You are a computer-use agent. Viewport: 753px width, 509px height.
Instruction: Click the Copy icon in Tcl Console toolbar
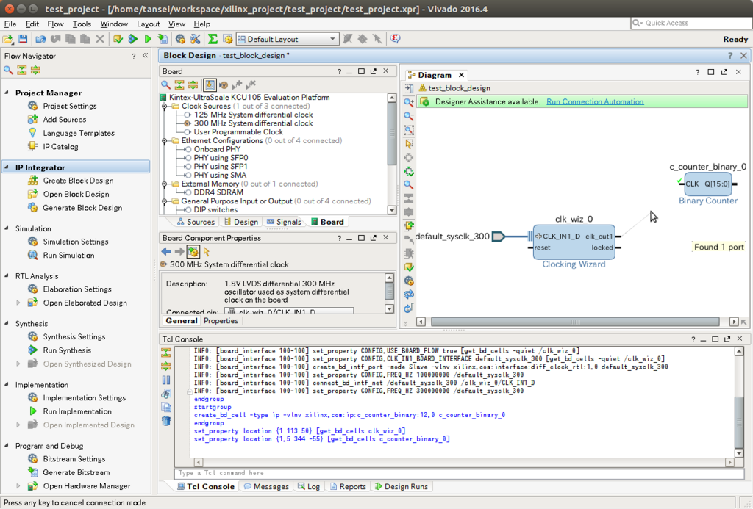tap(165, 408)
